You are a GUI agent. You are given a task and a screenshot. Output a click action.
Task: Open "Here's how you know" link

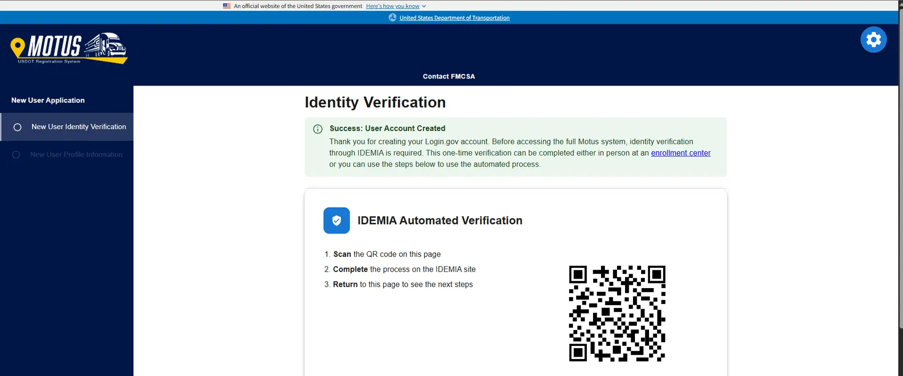tap(393, 6)
